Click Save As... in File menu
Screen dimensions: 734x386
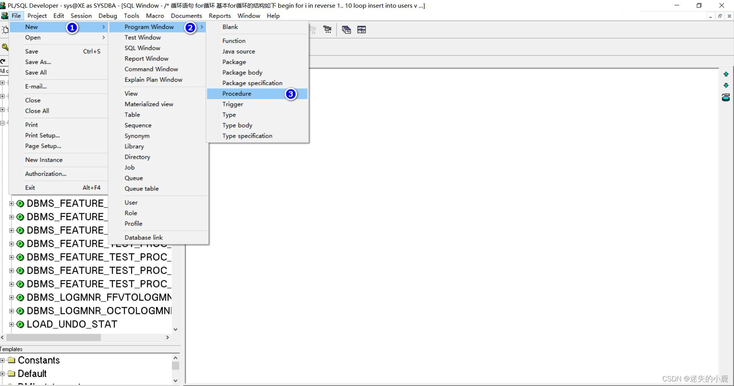point(58,62)
